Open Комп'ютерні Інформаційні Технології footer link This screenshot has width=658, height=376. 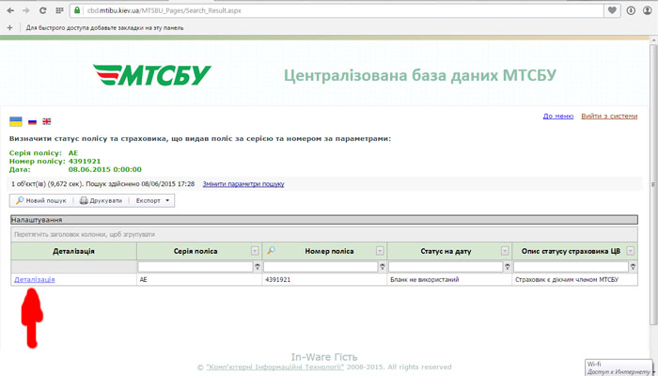point(274,368)
